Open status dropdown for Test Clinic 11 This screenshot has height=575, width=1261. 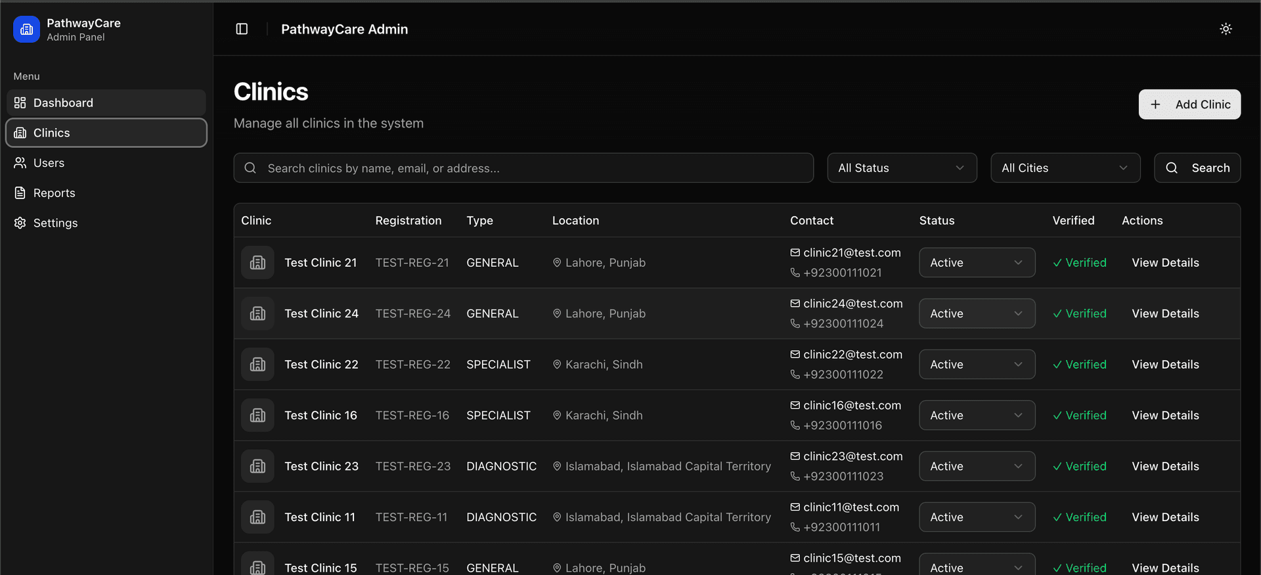point(977,517)
